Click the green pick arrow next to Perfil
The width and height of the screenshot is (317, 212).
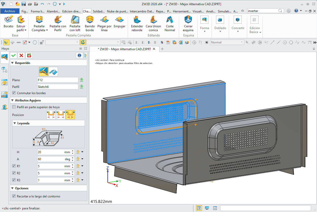(82, 87)
